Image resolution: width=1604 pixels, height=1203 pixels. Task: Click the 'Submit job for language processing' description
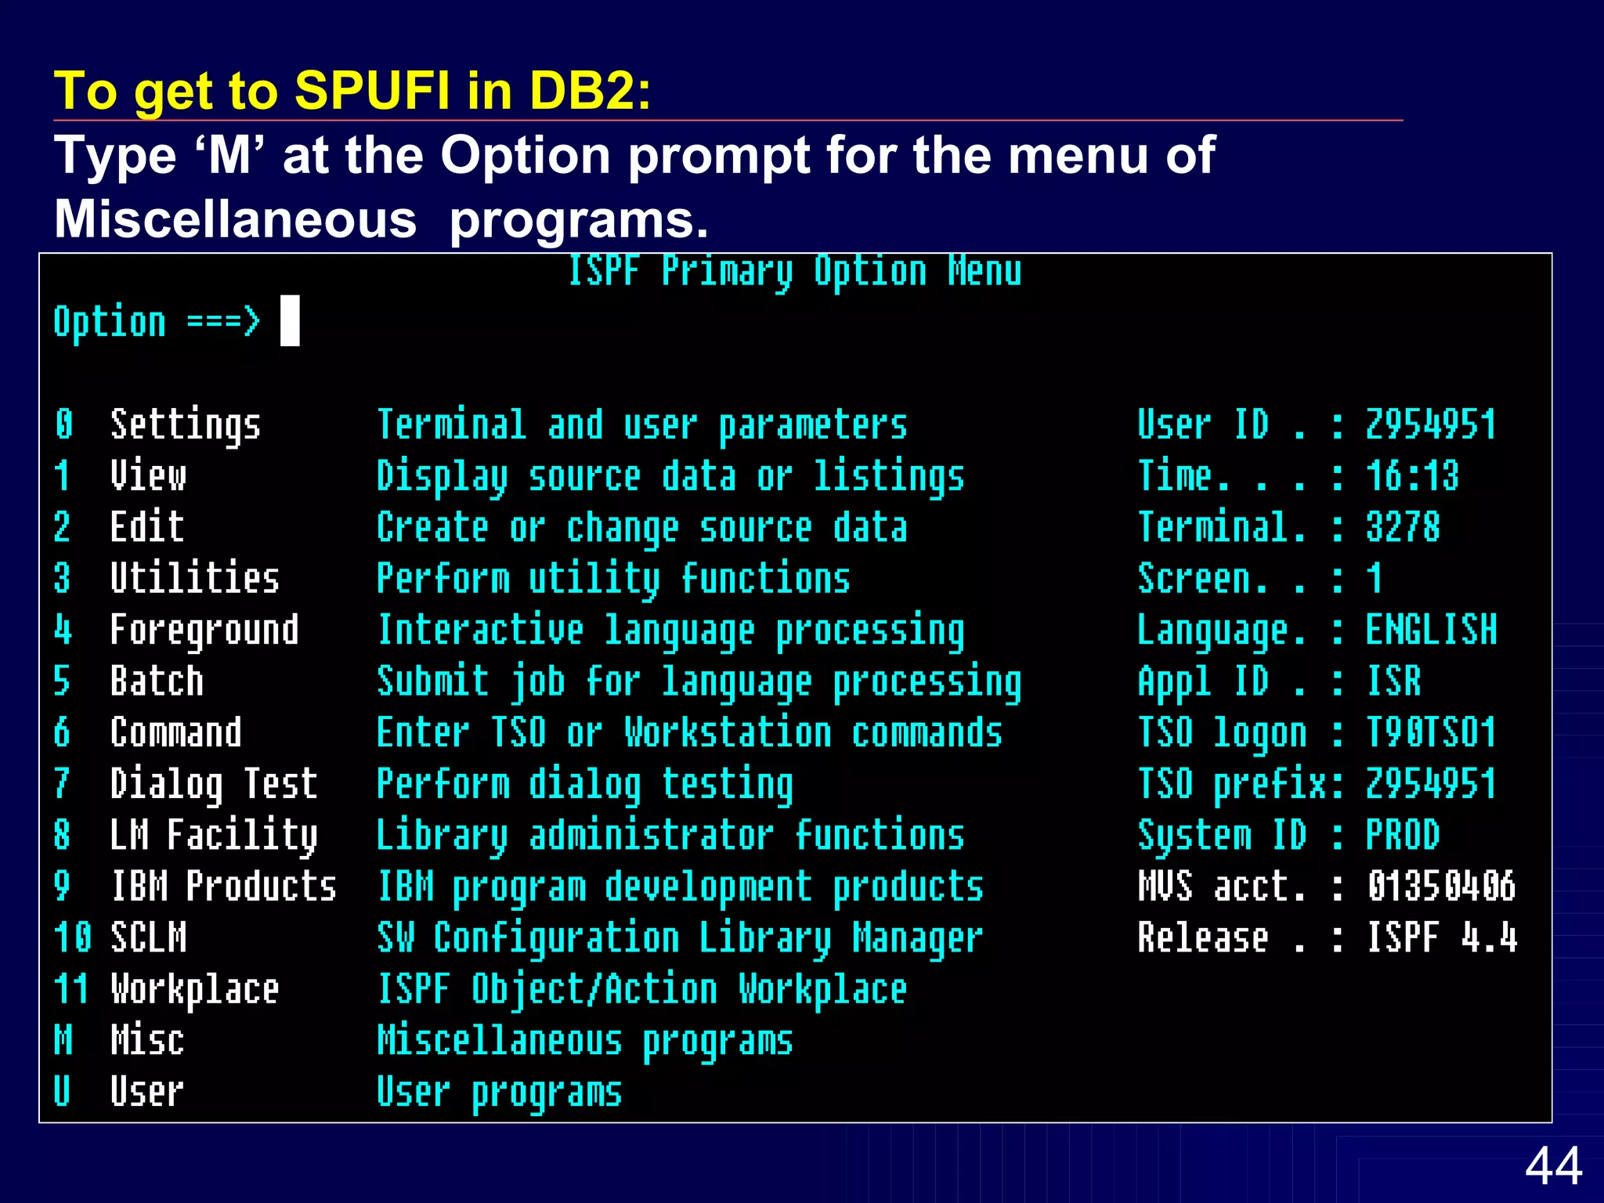[699, 682]
